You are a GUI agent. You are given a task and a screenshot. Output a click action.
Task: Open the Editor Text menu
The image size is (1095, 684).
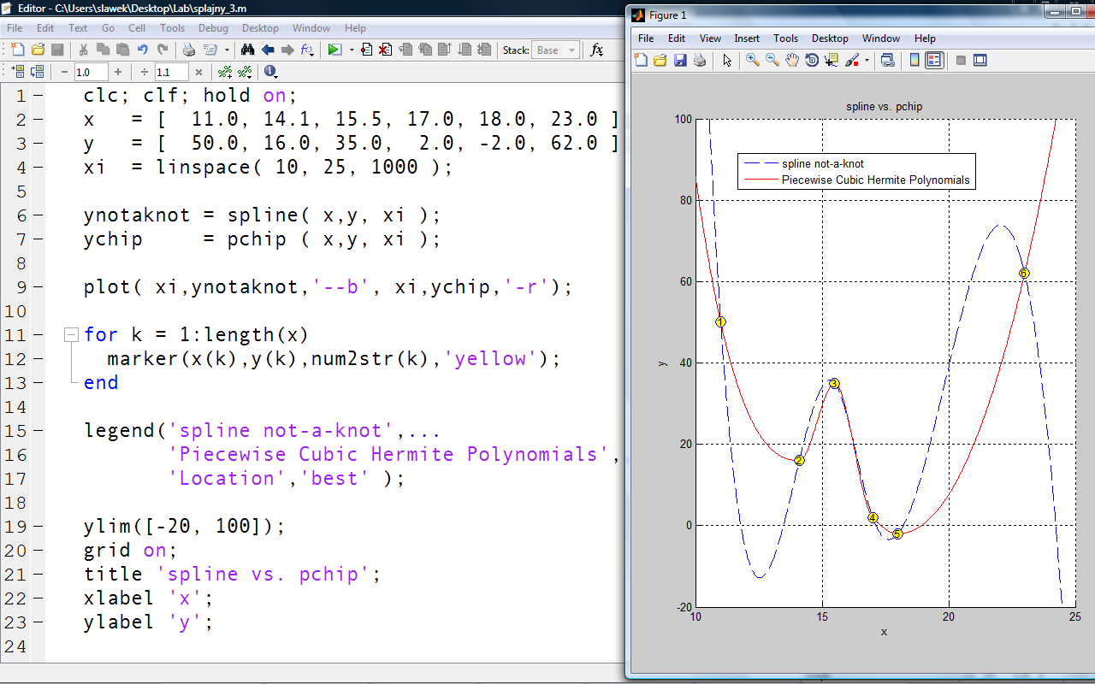point(78,27)
